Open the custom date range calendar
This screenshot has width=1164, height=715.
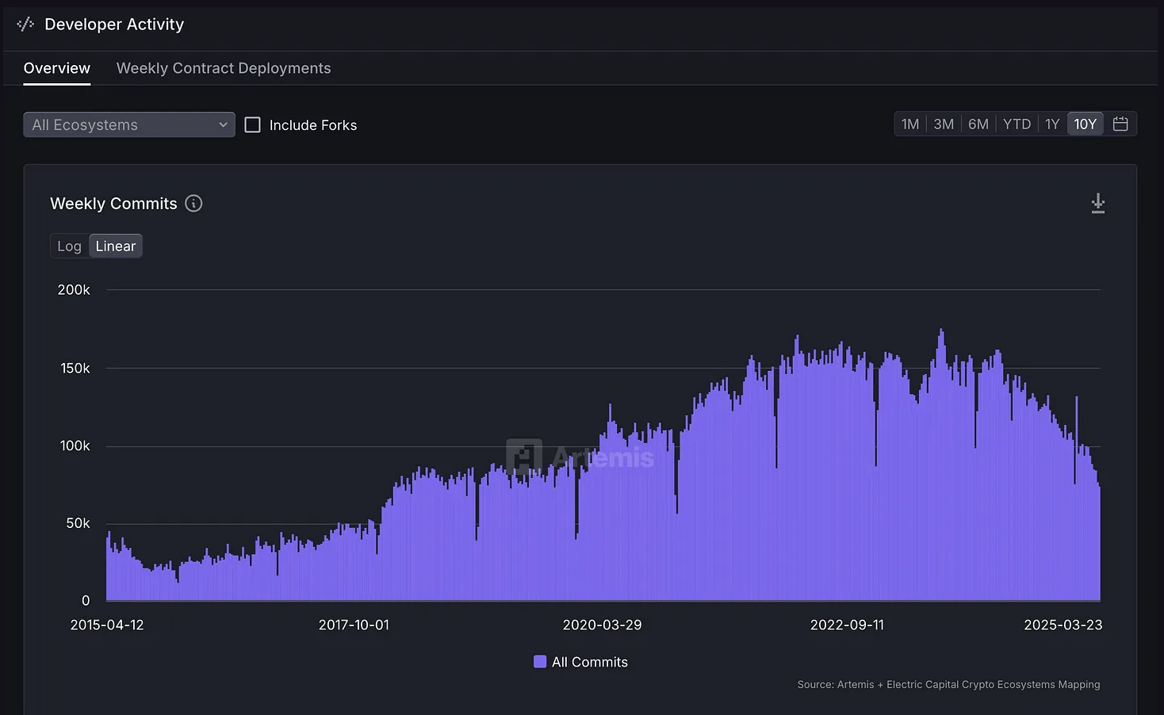tap(1120, 124)
